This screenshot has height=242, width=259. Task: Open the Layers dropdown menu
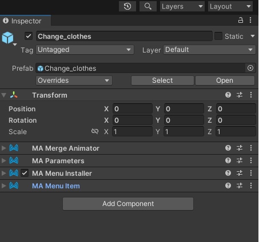click(182, 6)
